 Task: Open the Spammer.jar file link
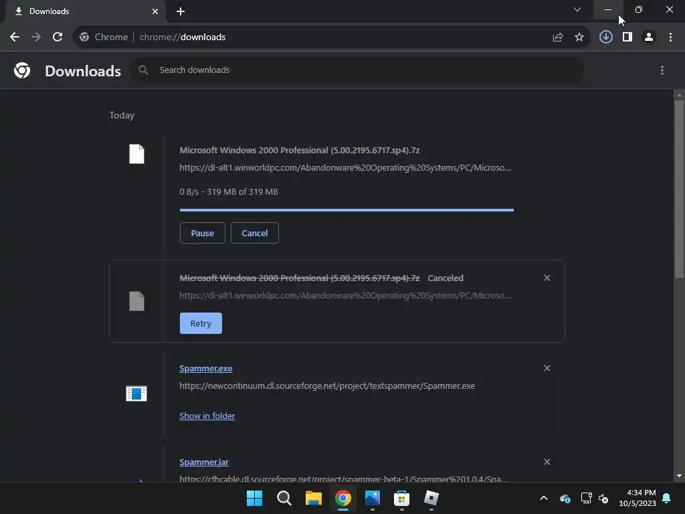204,462
